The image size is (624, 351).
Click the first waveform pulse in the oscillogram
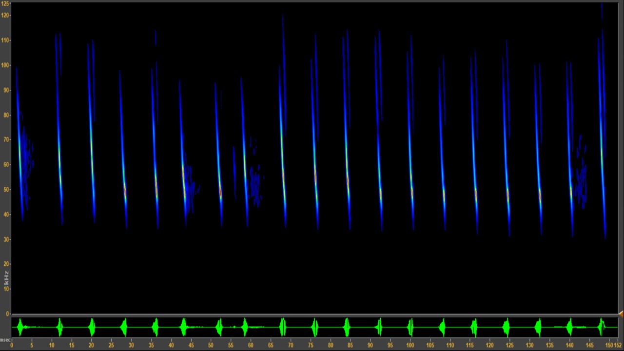click(20, 327)
